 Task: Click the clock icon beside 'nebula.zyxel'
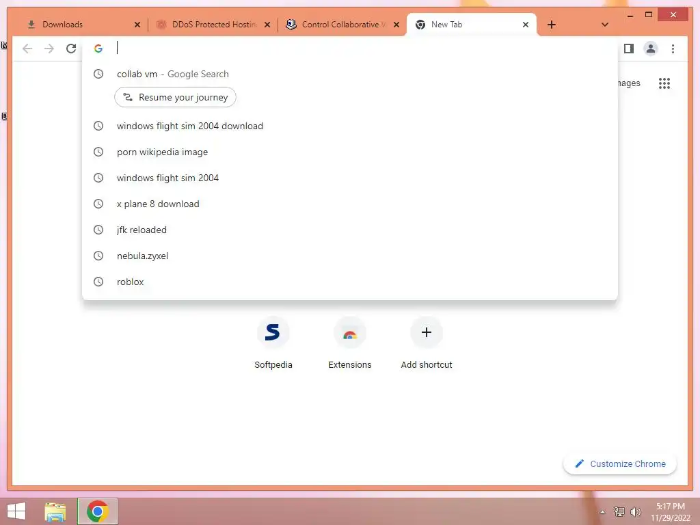[x=98, y=256]
